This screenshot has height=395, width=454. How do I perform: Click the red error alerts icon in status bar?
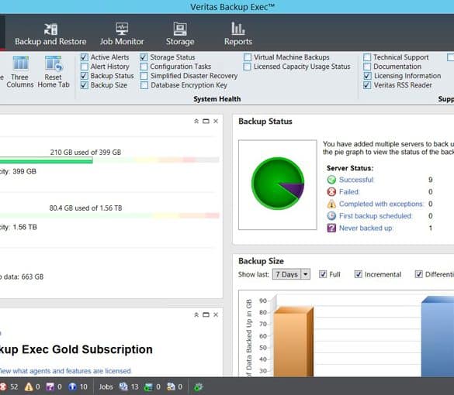point(3,387)
